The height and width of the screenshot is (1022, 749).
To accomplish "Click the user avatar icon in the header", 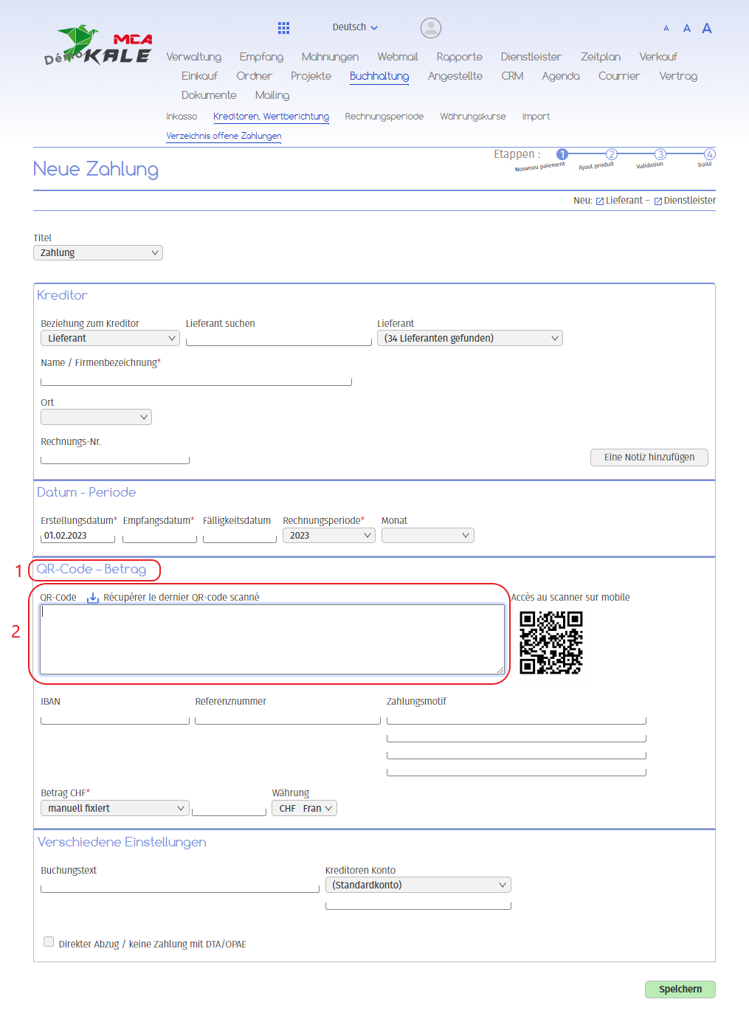I will [x=430, y=27].
